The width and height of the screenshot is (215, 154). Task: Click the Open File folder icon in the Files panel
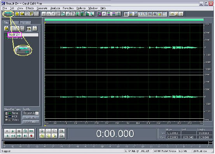click(7, 28)
